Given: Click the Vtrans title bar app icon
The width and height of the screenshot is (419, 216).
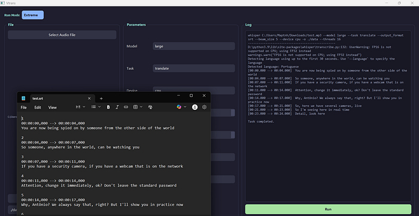Looking at the screenshot, I should (2, 3).
